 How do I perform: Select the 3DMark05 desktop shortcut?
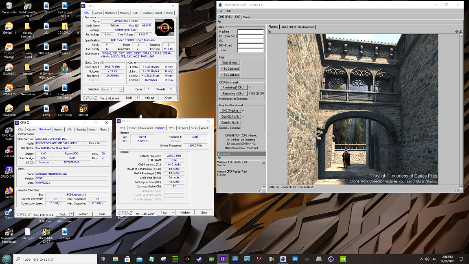point(9,90)
